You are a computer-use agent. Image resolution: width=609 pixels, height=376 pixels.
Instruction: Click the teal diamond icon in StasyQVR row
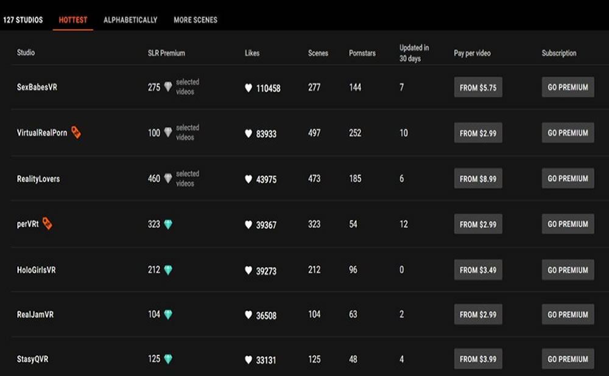168,359
